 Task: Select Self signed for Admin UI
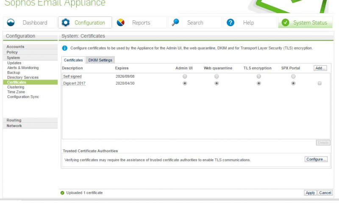click(x=184, y=77)
